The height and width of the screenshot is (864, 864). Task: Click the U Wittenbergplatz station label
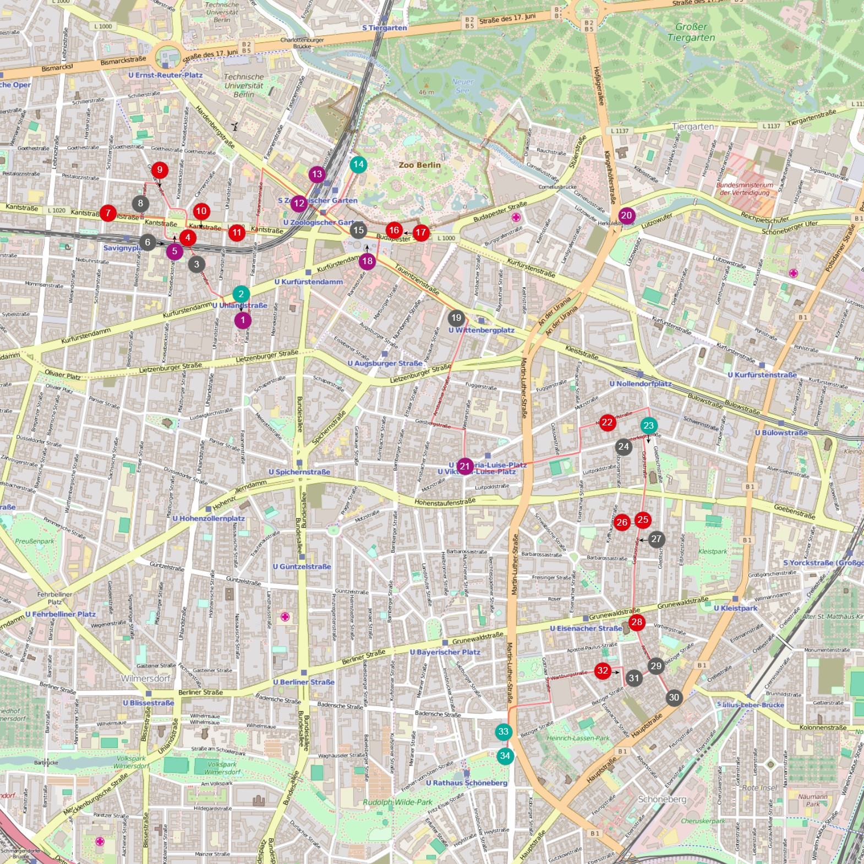[482, 331]
